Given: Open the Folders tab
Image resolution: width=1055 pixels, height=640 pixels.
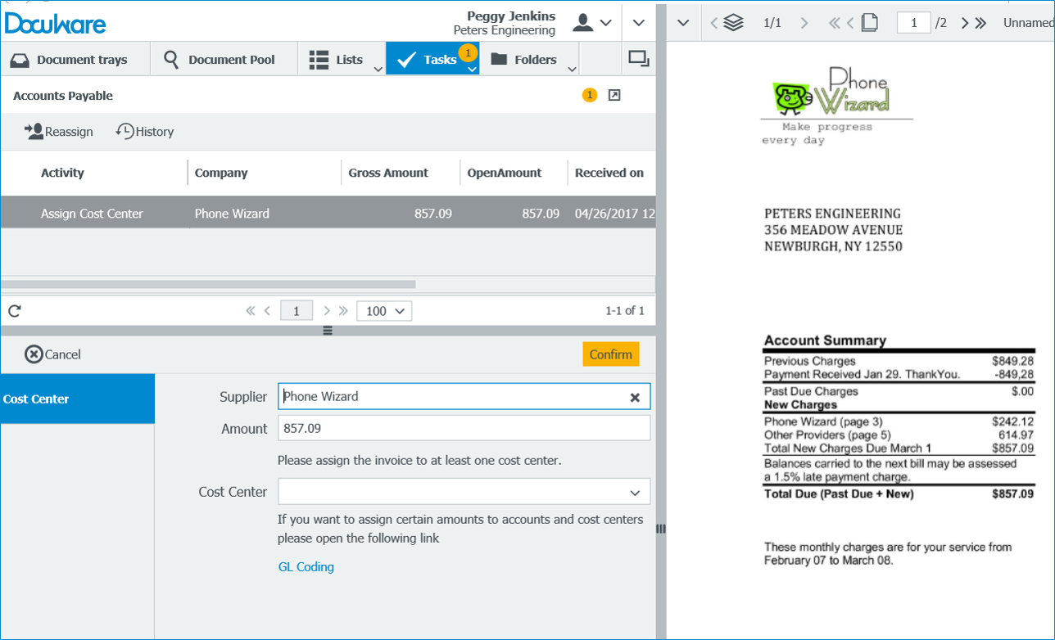Looking at the screenshot, I should [x=524, y=60].
